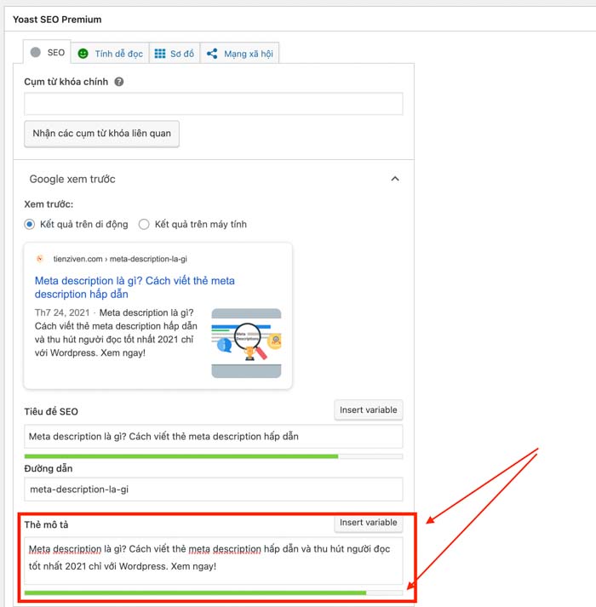Click the Xem trước: label
596x607 pixels.
(49, 204)
